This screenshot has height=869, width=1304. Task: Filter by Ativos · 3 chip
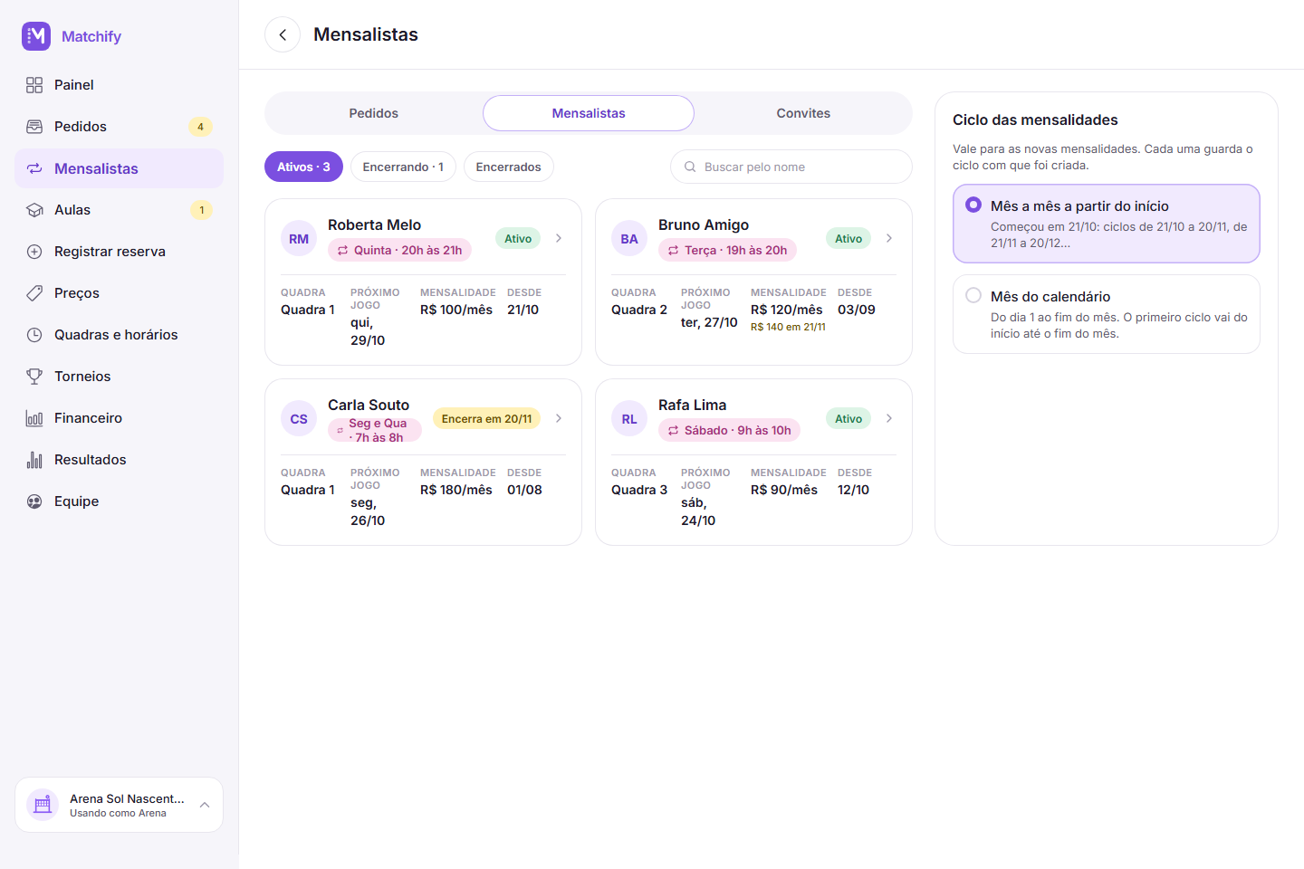pyautogui.click(x=303, y=167)
